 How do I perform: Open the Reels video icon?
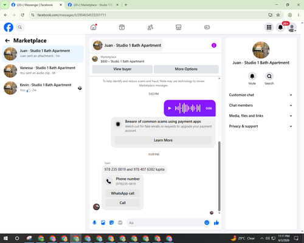122,27
